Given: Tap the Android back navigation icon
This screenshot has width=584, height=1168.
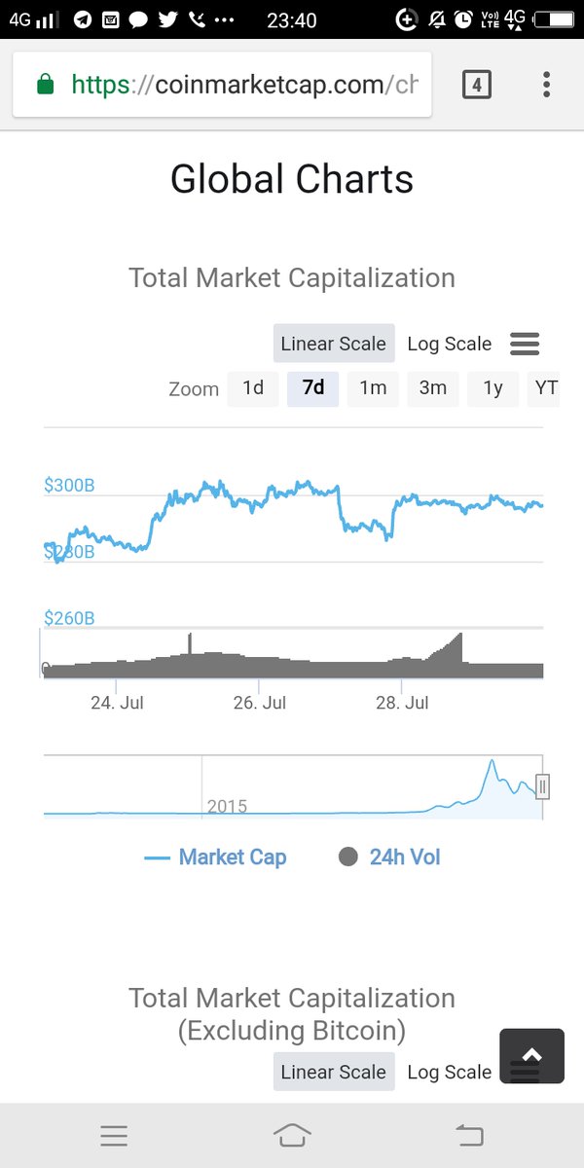Looking at the screenshot, I should coord(469,1135).
